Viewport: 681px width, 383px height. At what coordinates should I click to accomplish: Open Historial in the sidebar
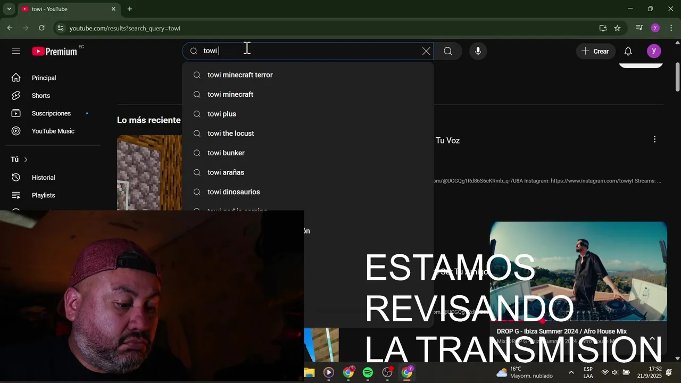pyautogui.click(x=53, y=178)
